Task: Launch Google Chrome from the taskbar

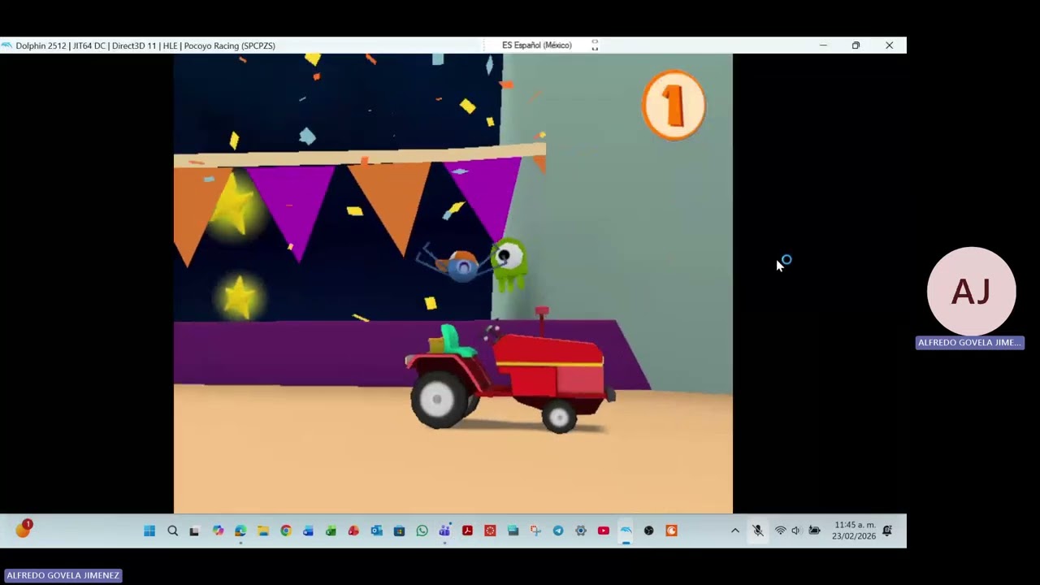Action: tap(286, 531)
